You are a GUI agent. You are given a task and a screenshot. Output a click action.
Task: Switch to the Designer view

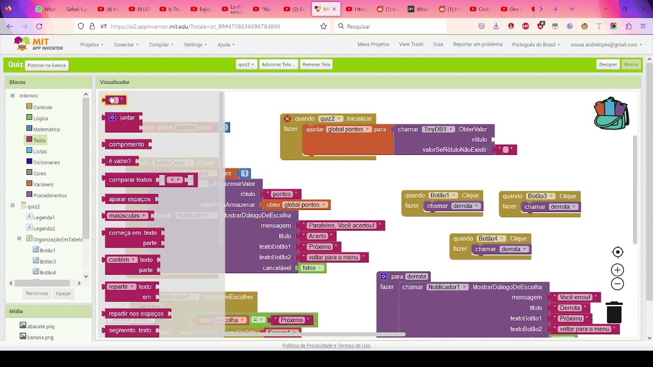point(608,65)
